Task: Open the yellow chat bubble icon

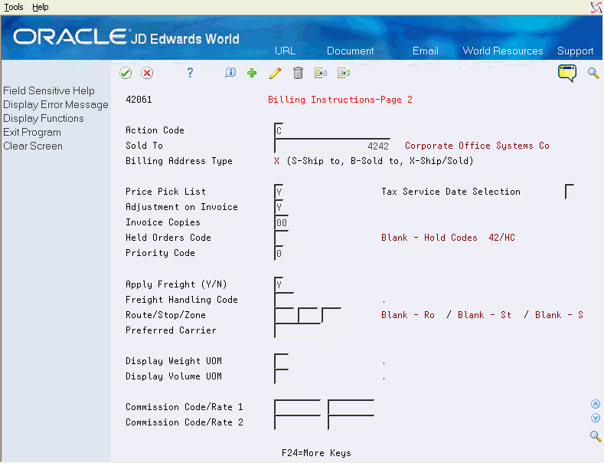Action: tap(567, 73)
